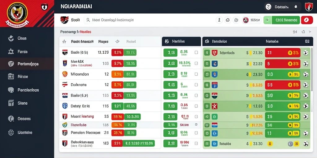Click the club crest in the Mioandon row
Viewport: 317px width, 158px height.
tap(64, 74)
